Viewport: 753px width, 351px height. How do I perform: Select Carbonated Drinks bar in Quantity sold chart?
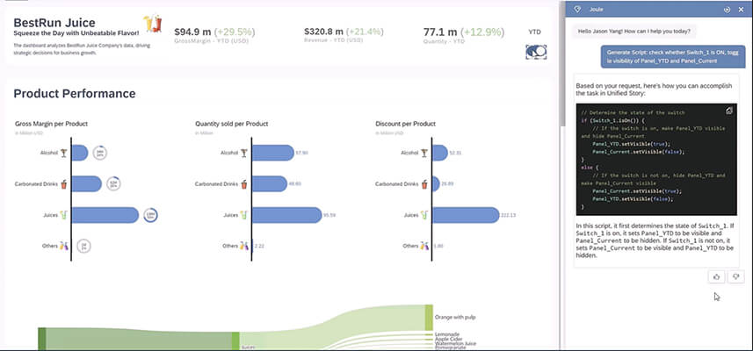(270, 184)
